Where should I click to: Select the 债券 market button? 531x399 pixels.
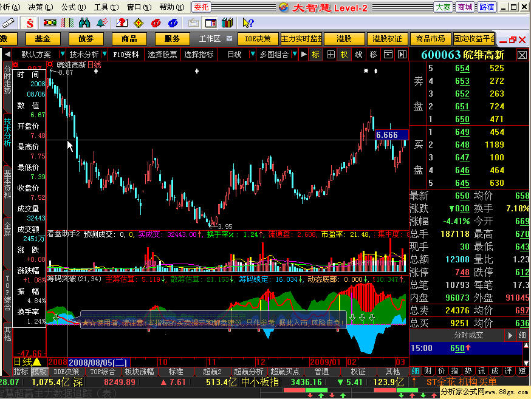pyautogui.click(x=86, y=39)
